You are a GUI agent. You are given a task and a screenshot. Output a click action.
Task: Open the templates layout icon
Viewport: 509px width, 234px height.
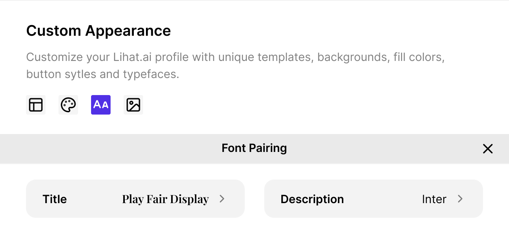(x=36, y=105)
